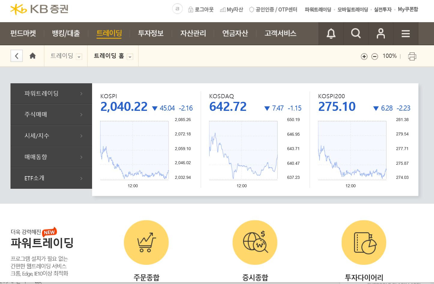Screen dimensions: 434x284
Task: Click the KOSPI change -2.16 text
Action: [186, 108]
